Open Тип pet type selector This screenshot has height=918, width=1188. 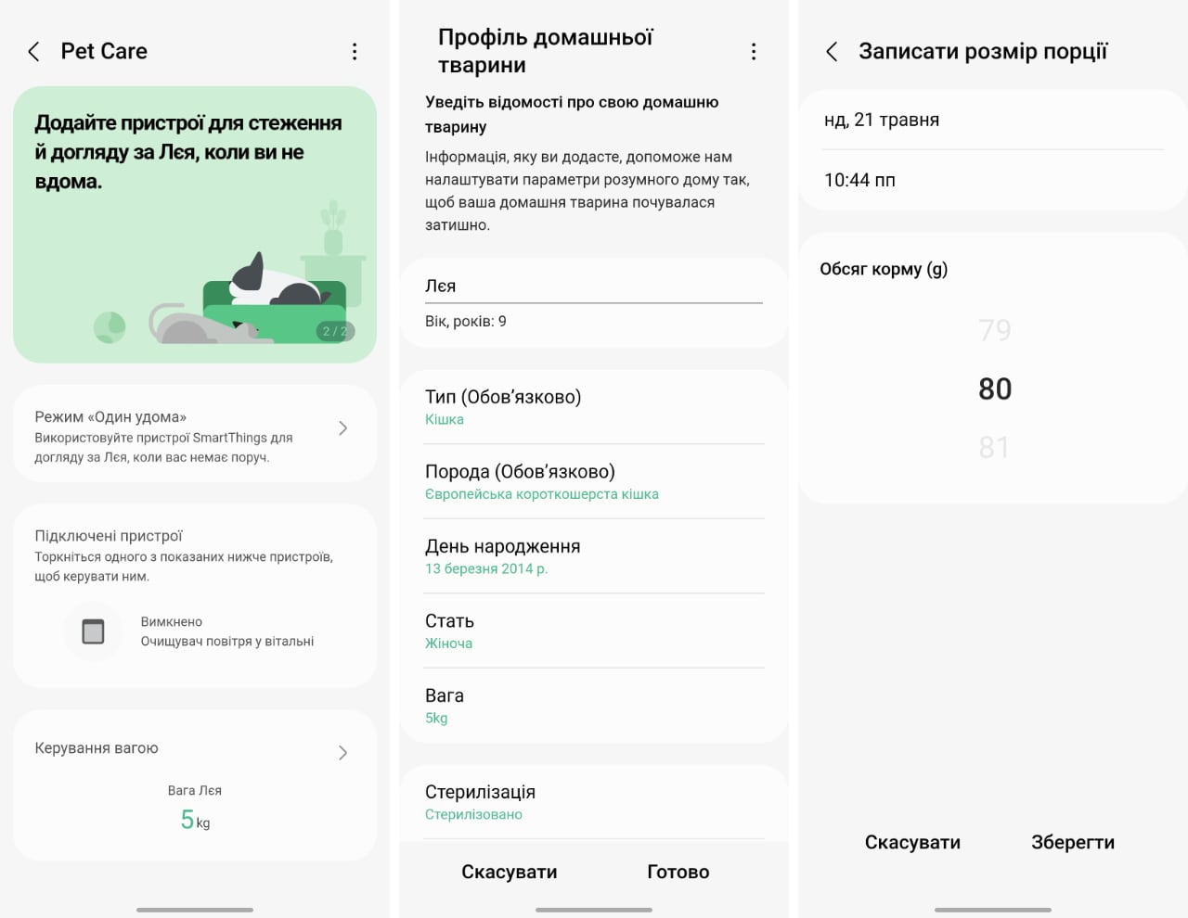click(594, 407)
